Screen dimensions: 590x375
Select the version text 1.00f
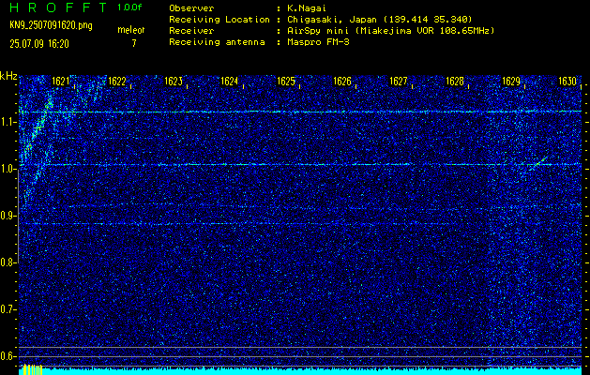point(129,7)
